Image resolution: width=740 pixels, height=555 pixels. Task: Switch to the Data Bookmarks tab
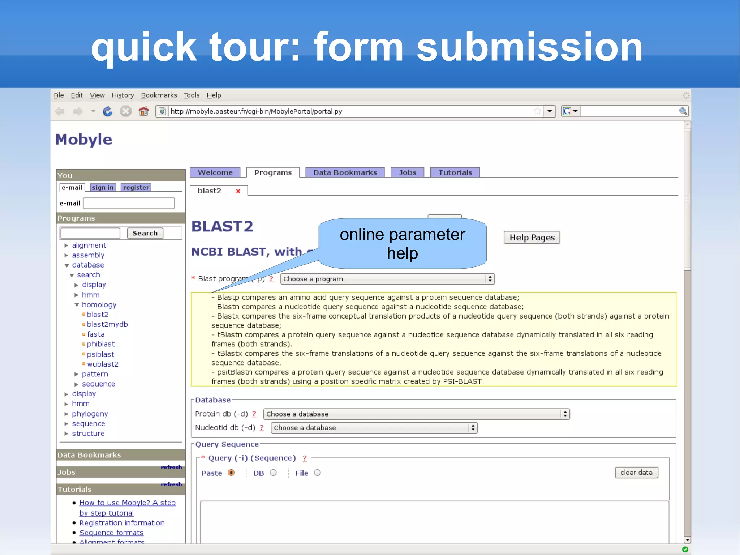point(345,172)
